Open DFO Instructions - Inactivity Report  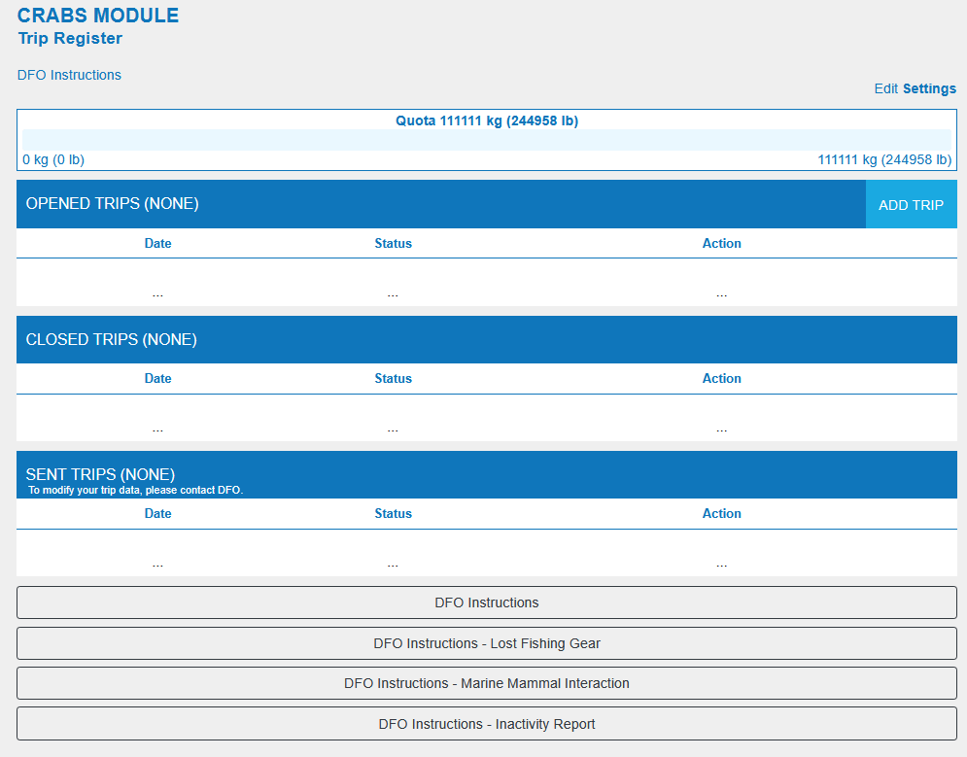pos(486,724)
